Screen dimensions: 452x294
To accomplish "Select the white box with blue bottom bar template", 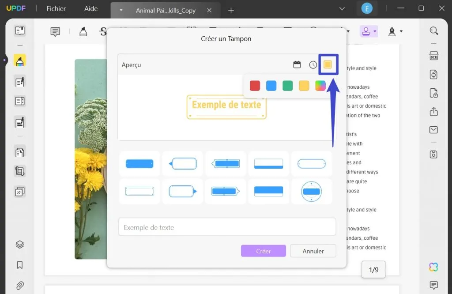I will coord(269,164).
